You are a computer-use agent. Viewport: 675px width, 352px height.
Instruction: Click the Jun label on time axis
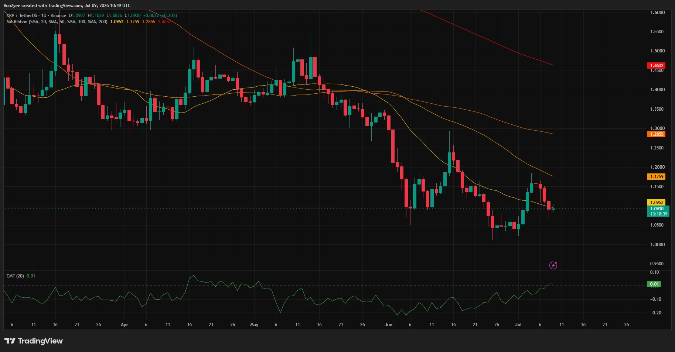[388, 325]
